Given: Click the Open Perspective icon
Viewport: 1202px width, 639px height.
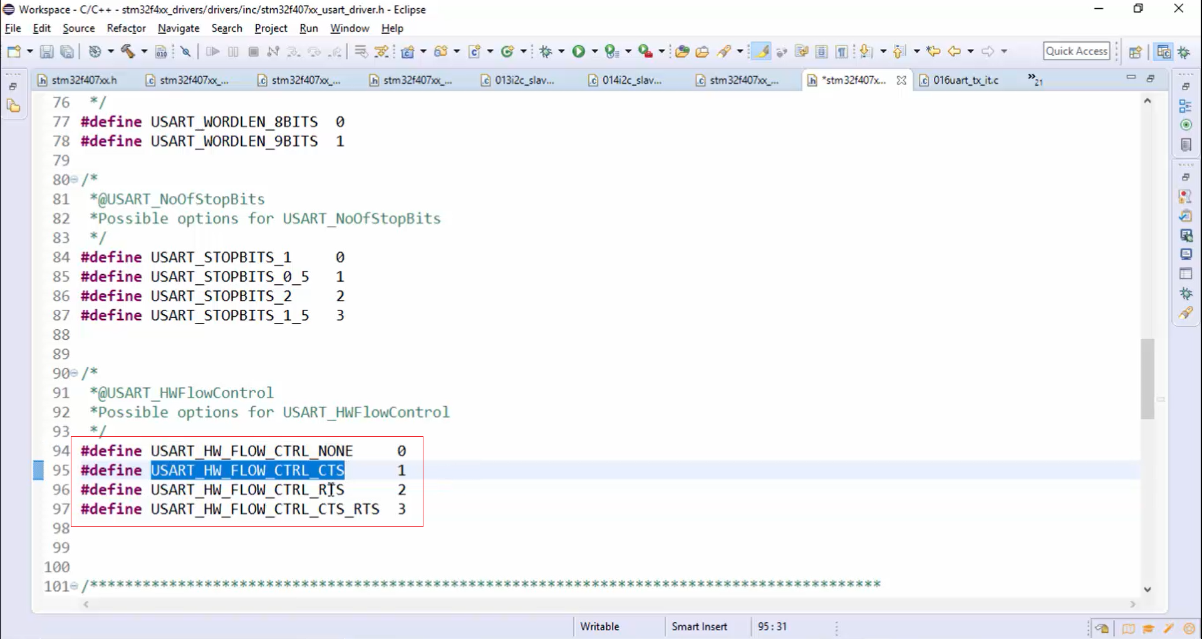Looking at the screenshot, I should (x=1136, y=51).
